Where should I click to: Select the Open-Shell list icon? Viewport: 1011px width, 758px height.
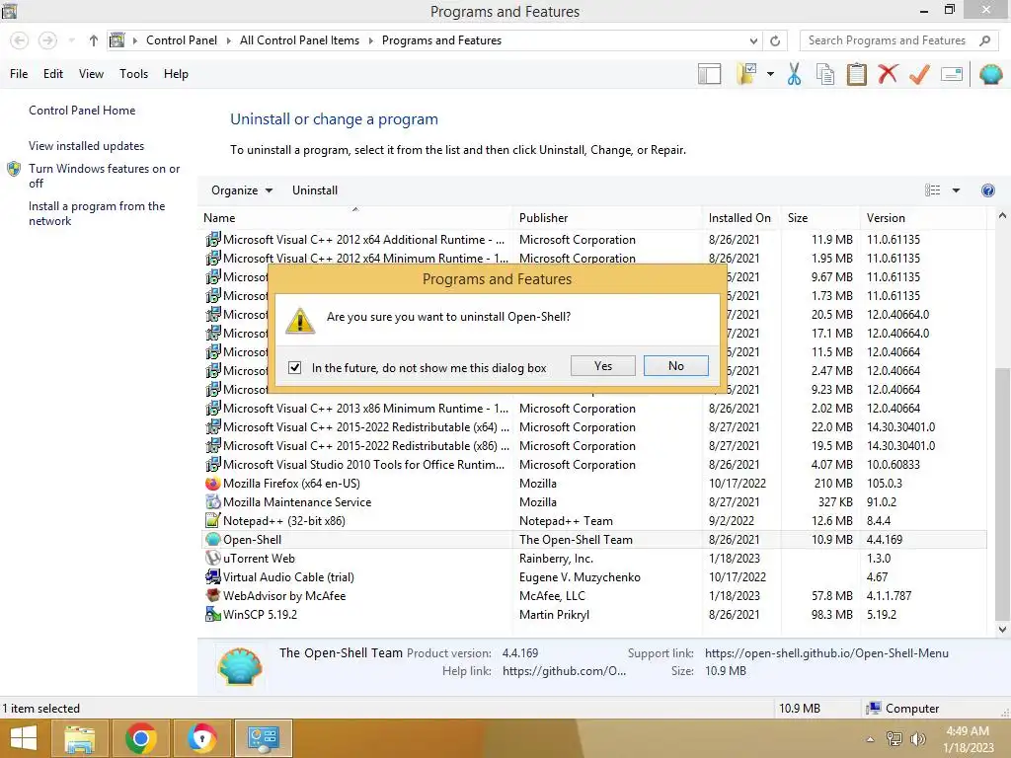213,540
